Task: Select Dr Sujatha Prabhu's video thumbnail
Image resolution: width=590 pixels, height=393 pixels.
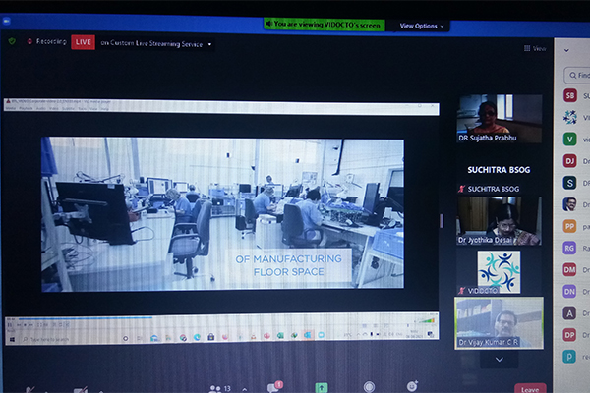Action: tap(499, 119)
